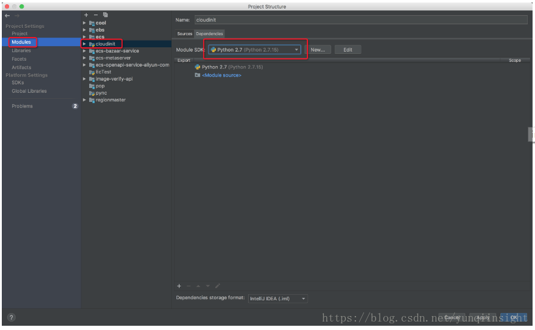The width and height of the screenshot is (535, 330).
Task: Open help with question mark button
Action: (x=12, y=317)
